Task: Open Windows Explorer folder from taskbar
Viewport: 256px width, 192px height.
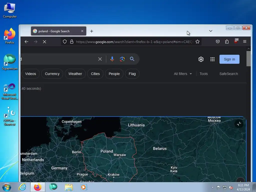Action: [x=69, y=187]
